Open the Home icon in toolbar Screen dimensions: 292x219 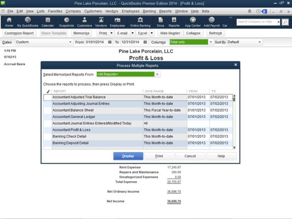coord(9,22)
